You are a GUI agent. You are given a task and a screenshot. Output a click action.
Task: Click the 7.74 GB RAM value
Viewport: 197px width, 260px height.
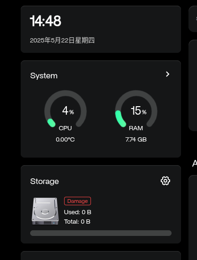point(136,140)
